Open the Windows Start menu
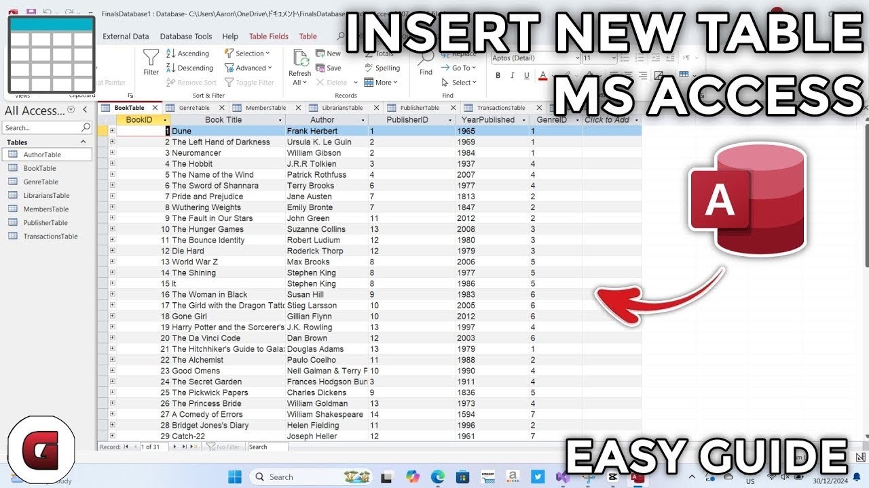 coord(235,476)
